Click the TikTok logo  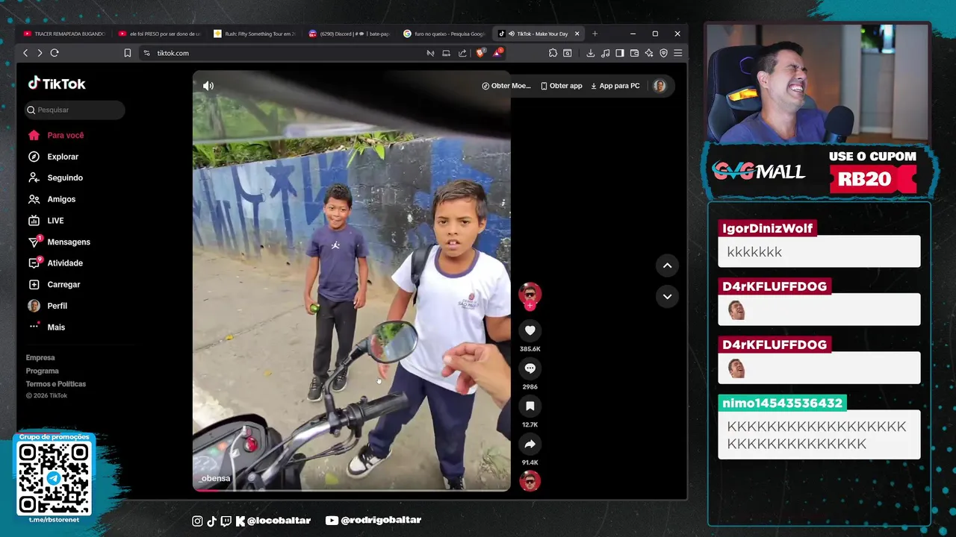(x=57, y=84)
